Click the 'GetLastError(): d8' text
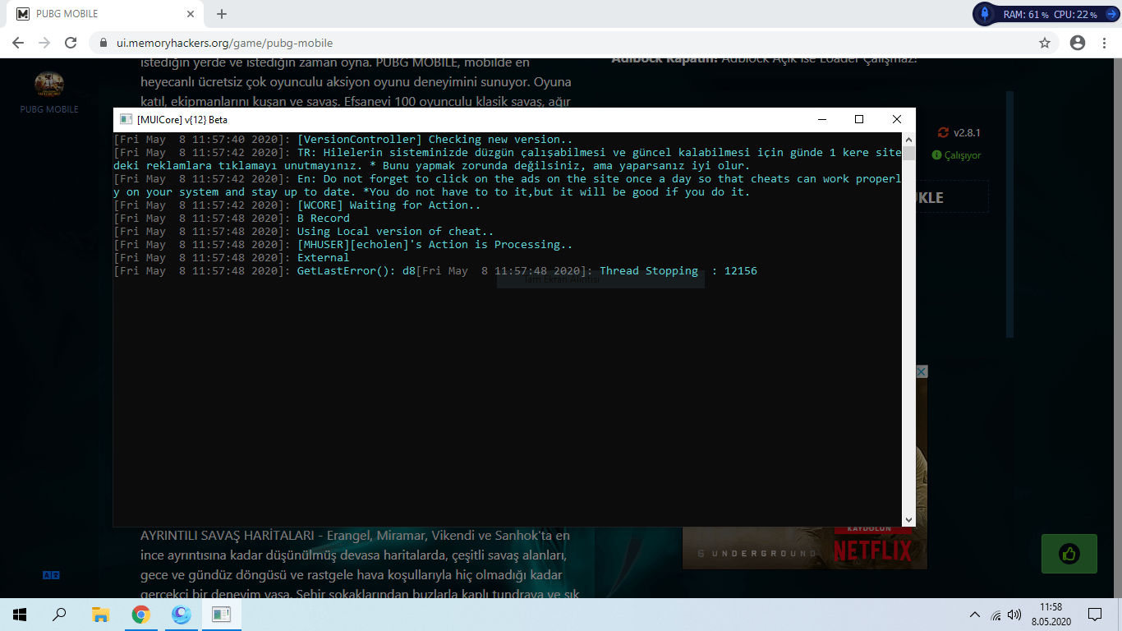Image resolution: width=1122 pixels, height=631 pixels. [x=356, y=271]
